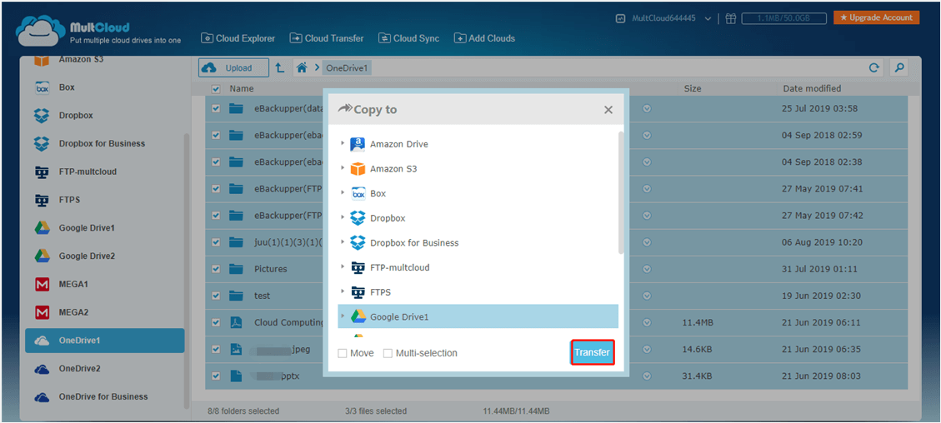Select Box icon in sidebar
Screen dimensions: 941x423
(x=42, y=87)
